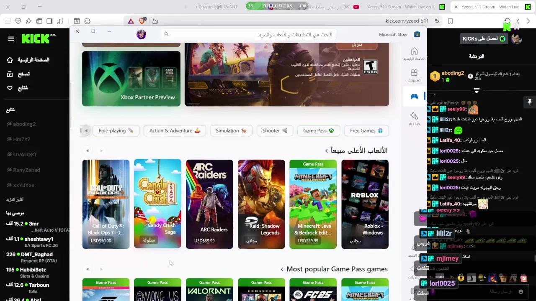Reload the page with the refresh icon

507,21
